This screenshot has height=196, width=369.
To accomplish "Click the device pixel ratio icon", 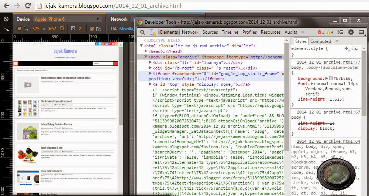I will [73, 28].
